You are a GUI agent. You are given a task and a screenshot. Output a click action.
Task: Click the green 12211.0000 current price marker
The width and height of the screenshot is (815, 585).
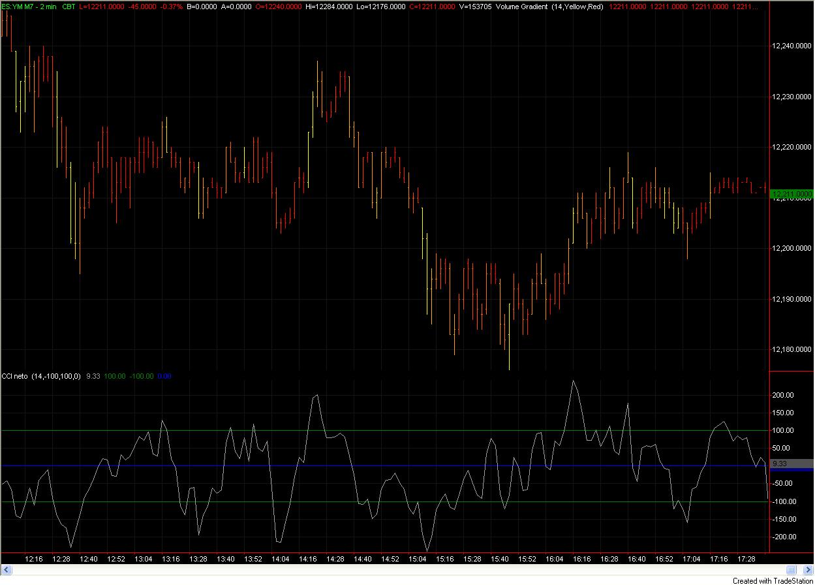tap(792, 194)
